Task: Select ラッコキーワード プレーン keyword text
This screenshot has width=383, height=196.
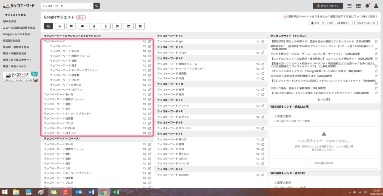Action: (x=173, y=106)
